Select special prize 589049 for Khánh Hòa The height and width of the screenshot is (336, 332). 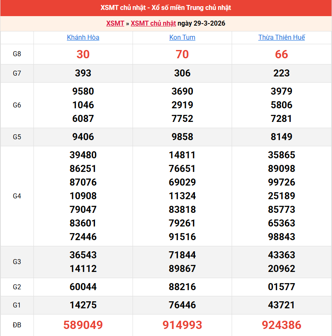click(x=83, y=325)
